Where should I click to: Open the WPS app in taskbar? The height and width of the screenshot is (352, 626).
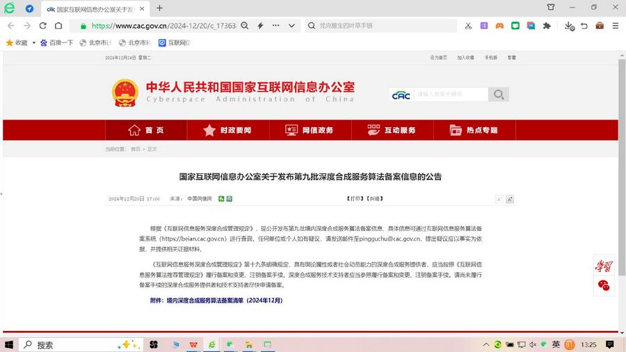[x=193, y=345]
